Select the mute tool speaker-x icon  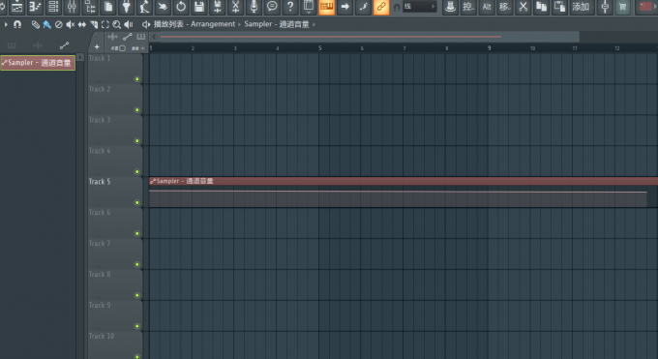70,25
